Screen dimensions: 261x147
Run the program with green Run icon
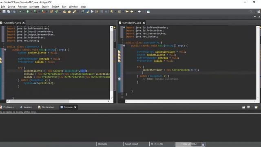click(28, 11)
